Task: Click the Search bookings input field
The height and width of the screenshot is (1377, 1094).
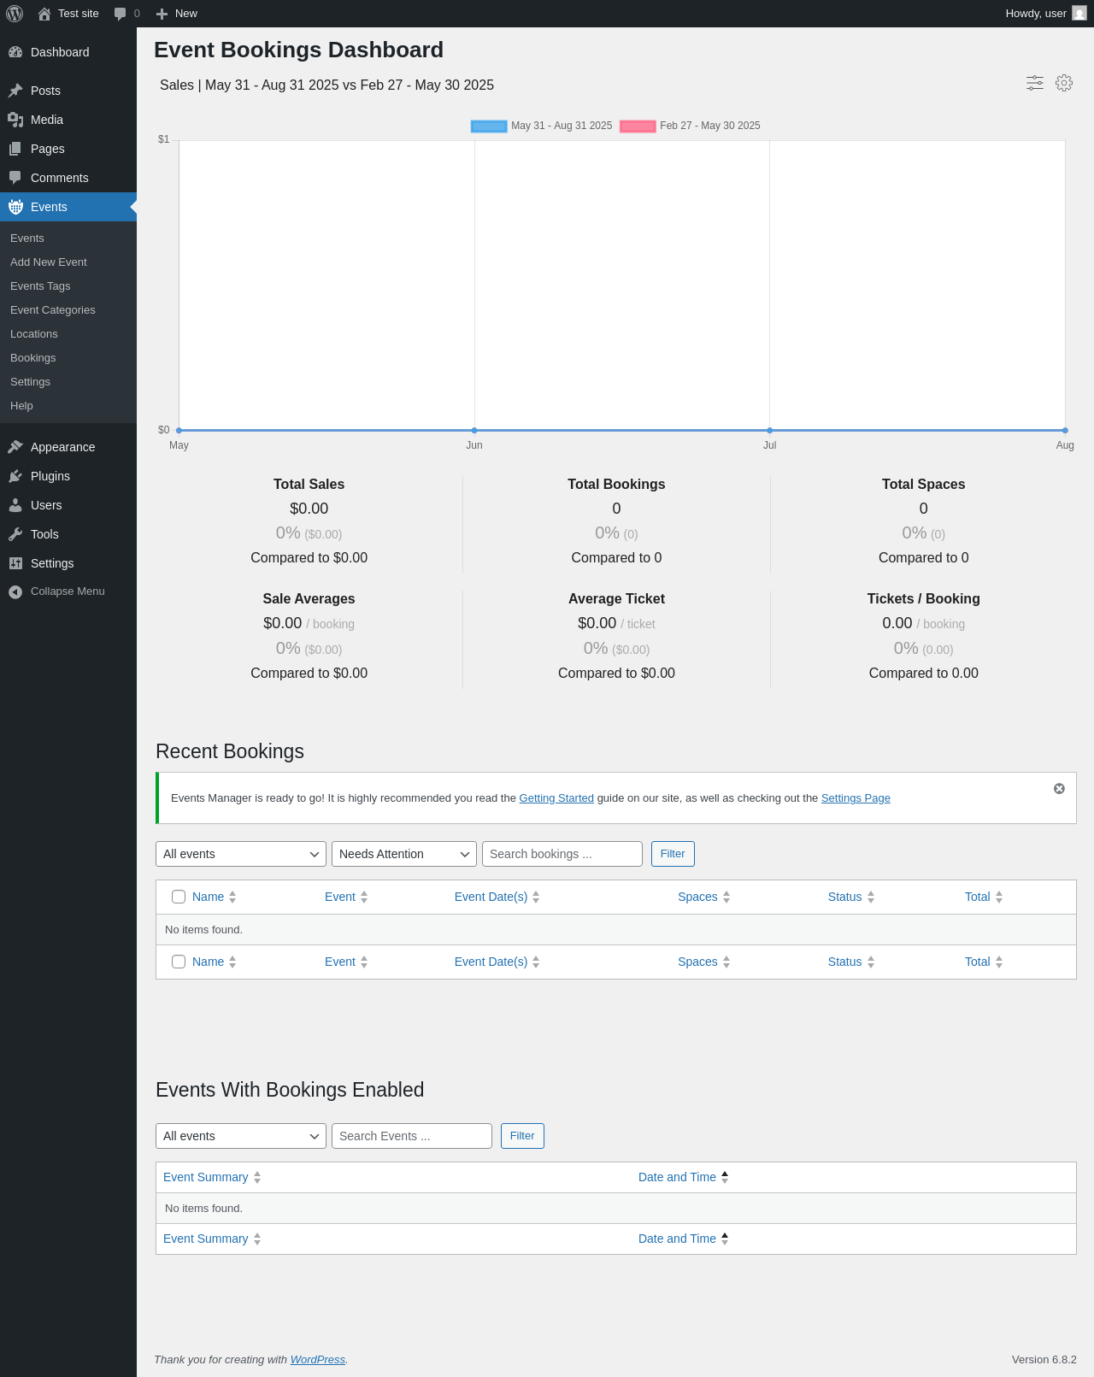Action: pos(562,854)
